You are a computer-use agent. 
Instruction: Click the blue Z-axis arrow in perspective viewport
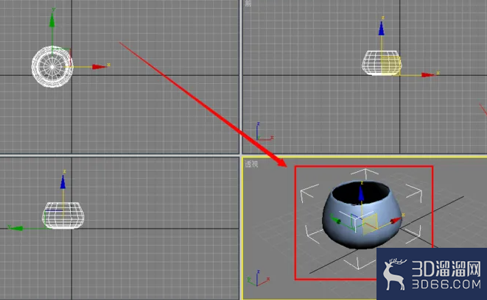pos(361,193)
